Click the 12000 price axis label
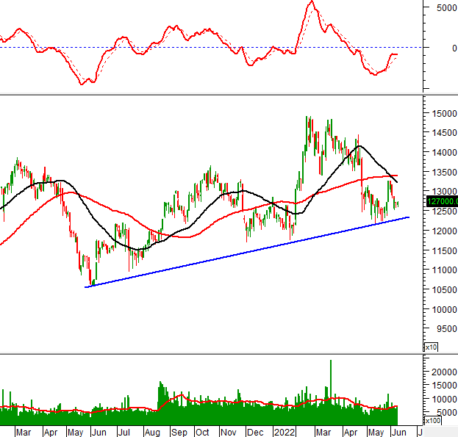 [443, 231]
